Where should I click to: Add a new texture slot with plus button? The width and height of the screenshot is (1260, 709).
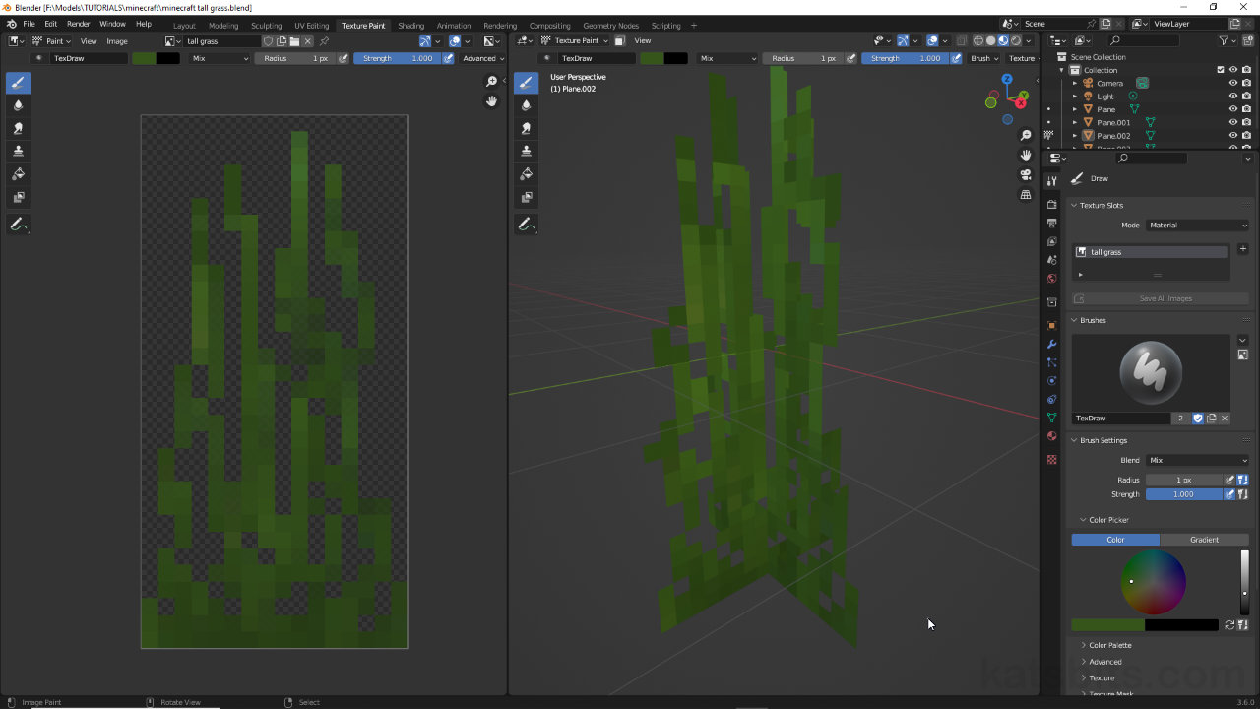pyautogui.click(x=1242, y=249)
